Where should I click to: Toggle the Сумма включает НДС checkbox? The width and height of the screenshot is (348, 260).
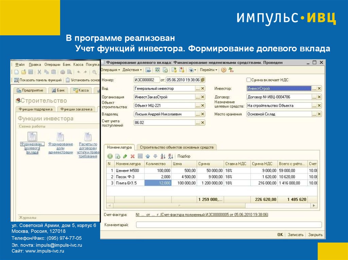[248, 80]
